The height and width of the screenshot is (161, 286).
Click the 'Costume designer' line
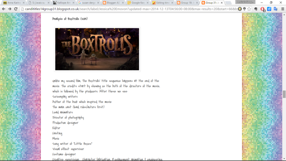click(x=64, y=154)
